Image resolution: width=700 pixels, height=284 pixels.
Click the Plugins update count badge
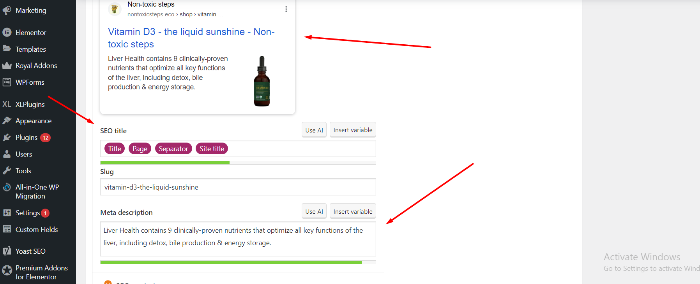point(46,138)
